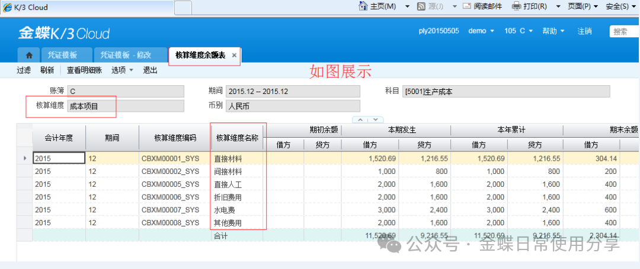
Task: Open the demo user dropdown
Action: point(481,31)
